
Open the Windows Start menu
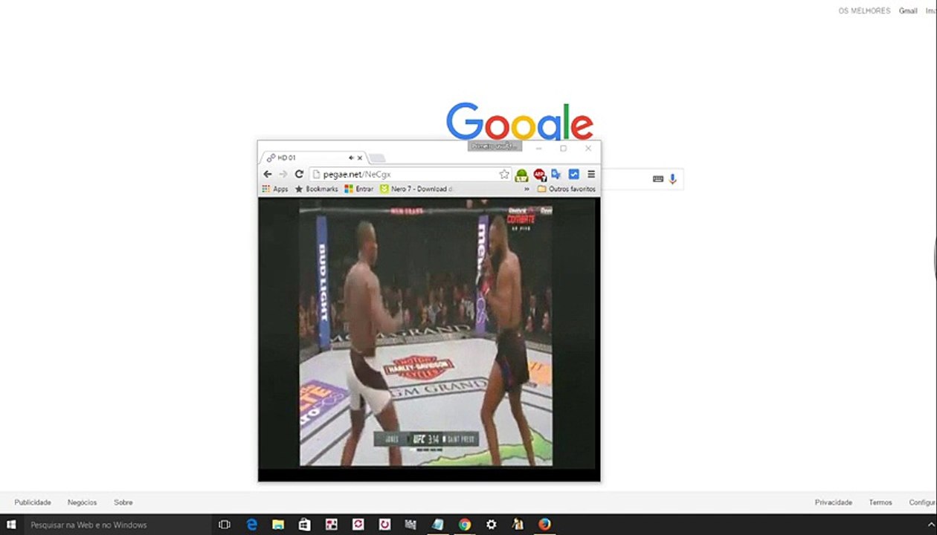click(11, 525)
